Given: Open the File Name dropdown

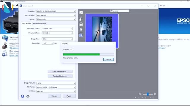Looking at the screenshot, I should (56, 87).
